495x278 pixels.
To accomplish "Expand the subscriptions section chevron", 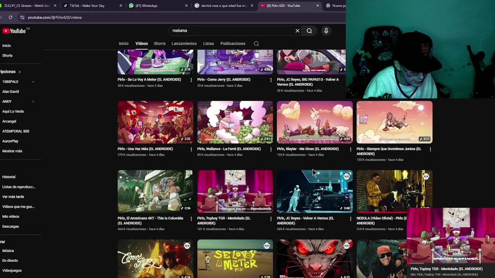I will (19, 72).
